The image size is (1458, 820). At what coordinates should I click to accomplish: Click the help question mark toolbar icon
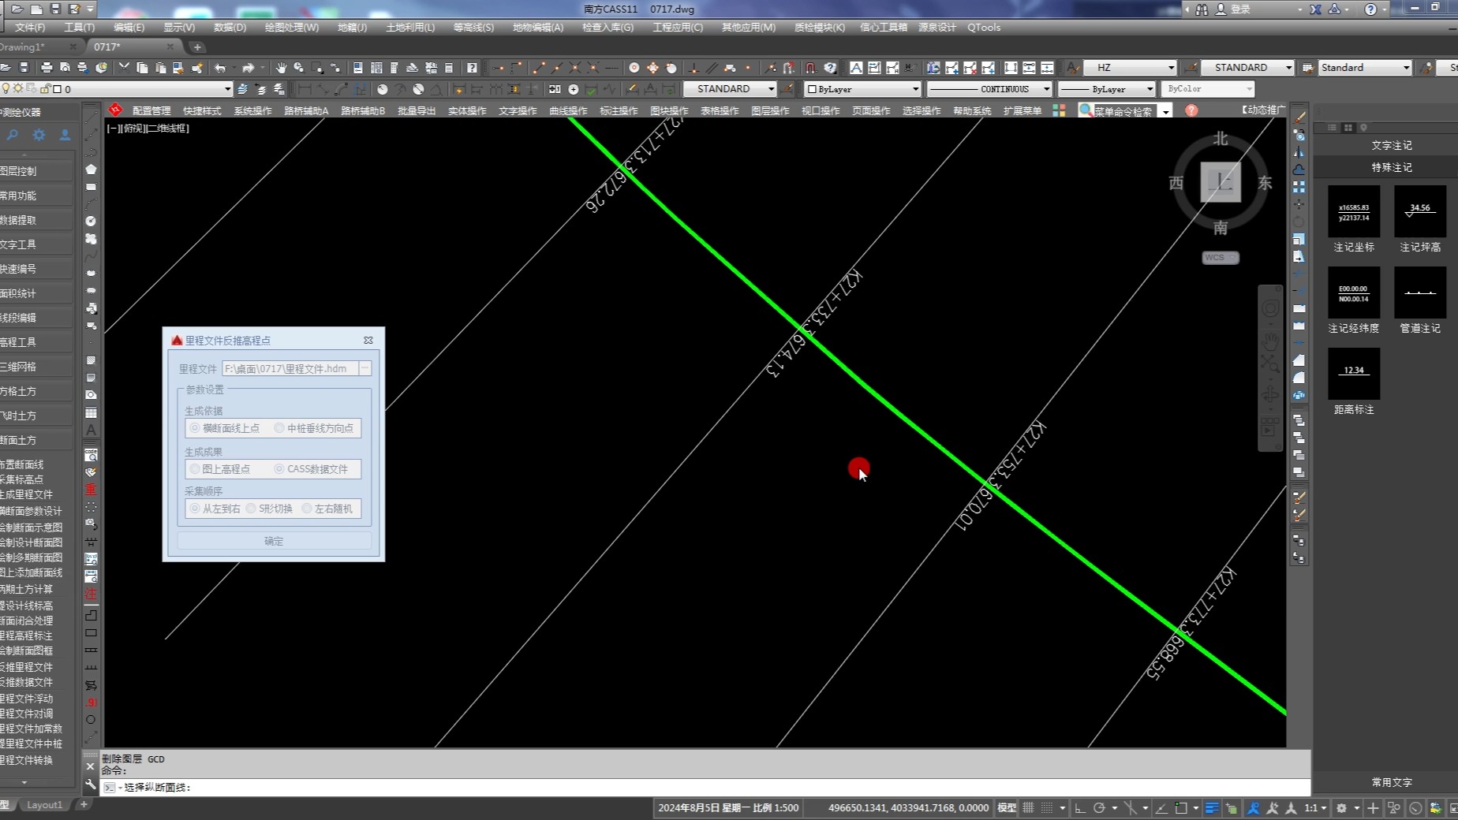tap(472, 68)
